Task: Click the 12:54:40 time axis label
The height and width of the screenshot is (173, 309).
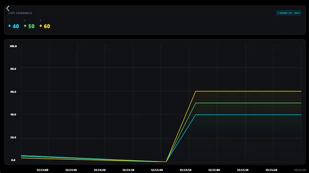Action: (x=157, y=170)
